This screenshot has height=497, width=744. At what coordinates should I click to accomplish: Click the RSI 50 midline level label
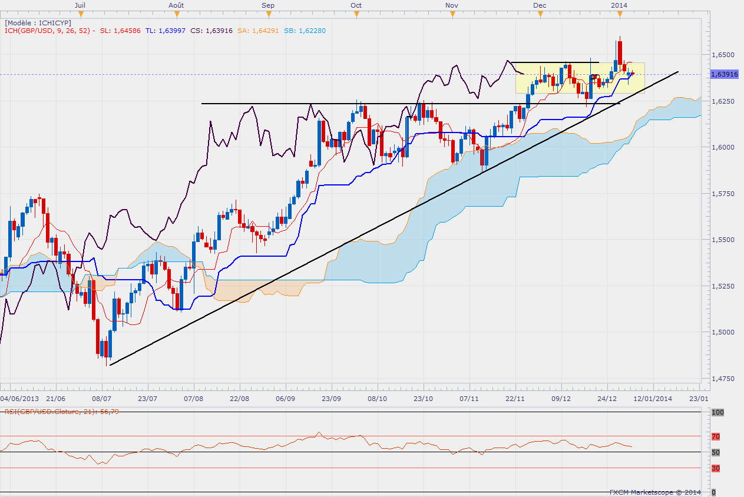tap(715, 452)
